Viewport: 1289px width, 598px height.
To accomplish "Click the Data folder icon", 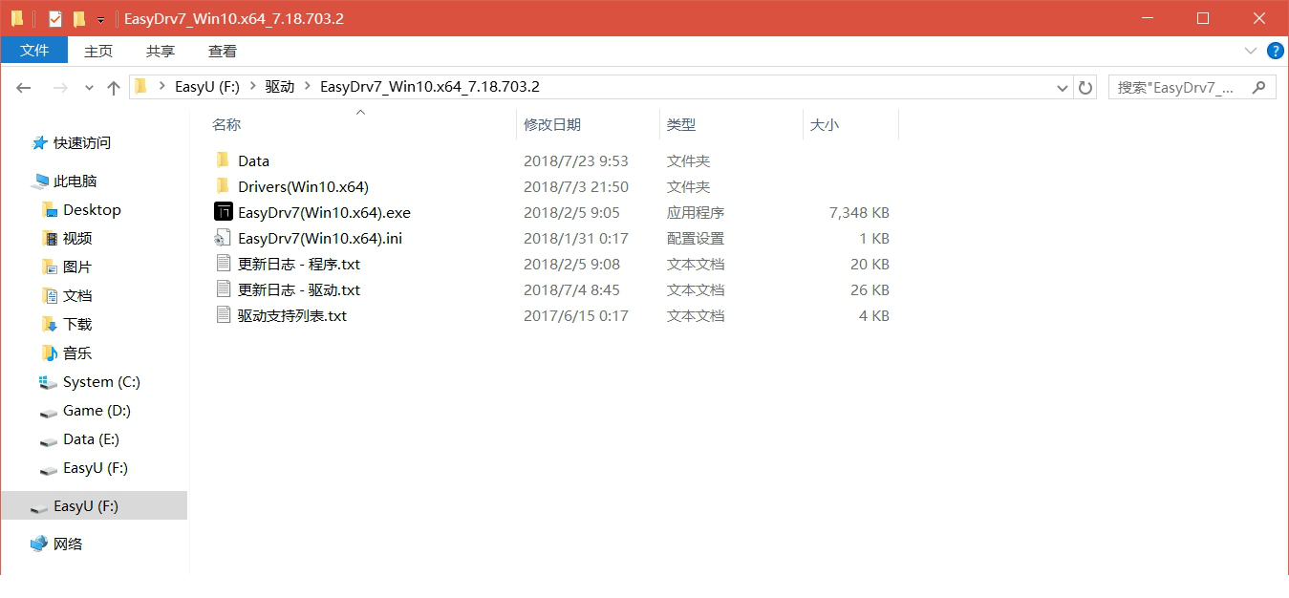I will [x=223, y=160].
